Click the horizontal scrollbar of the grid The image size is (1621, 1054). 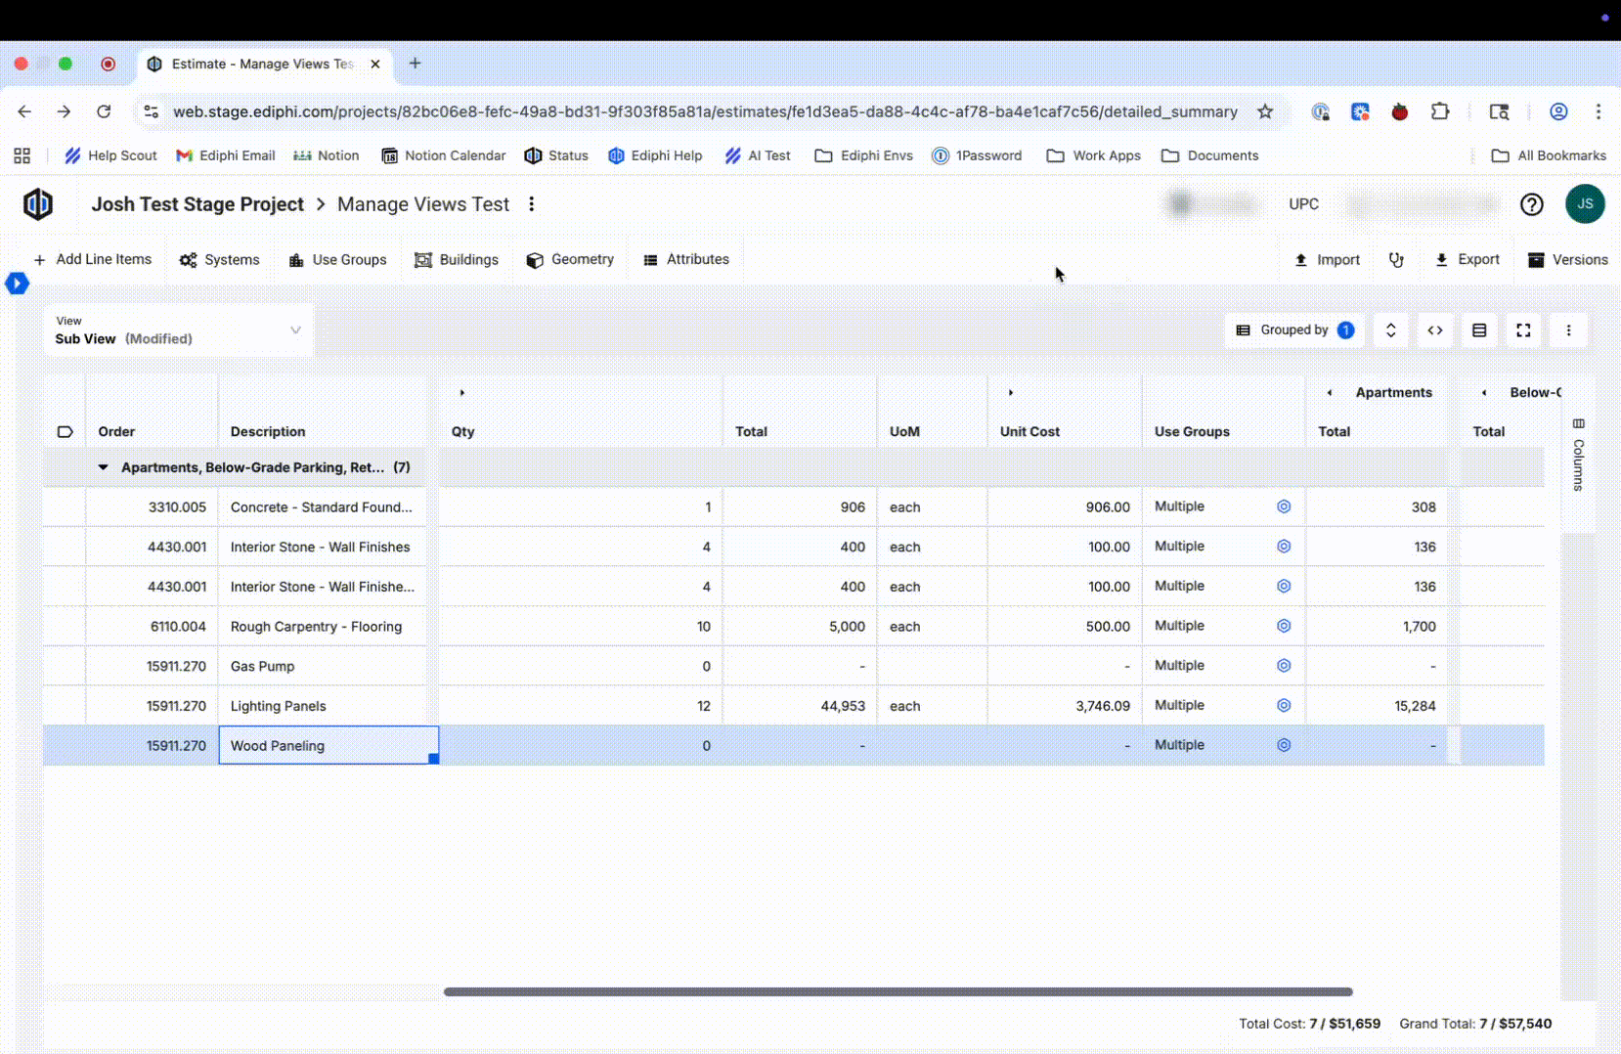point(898,991)
